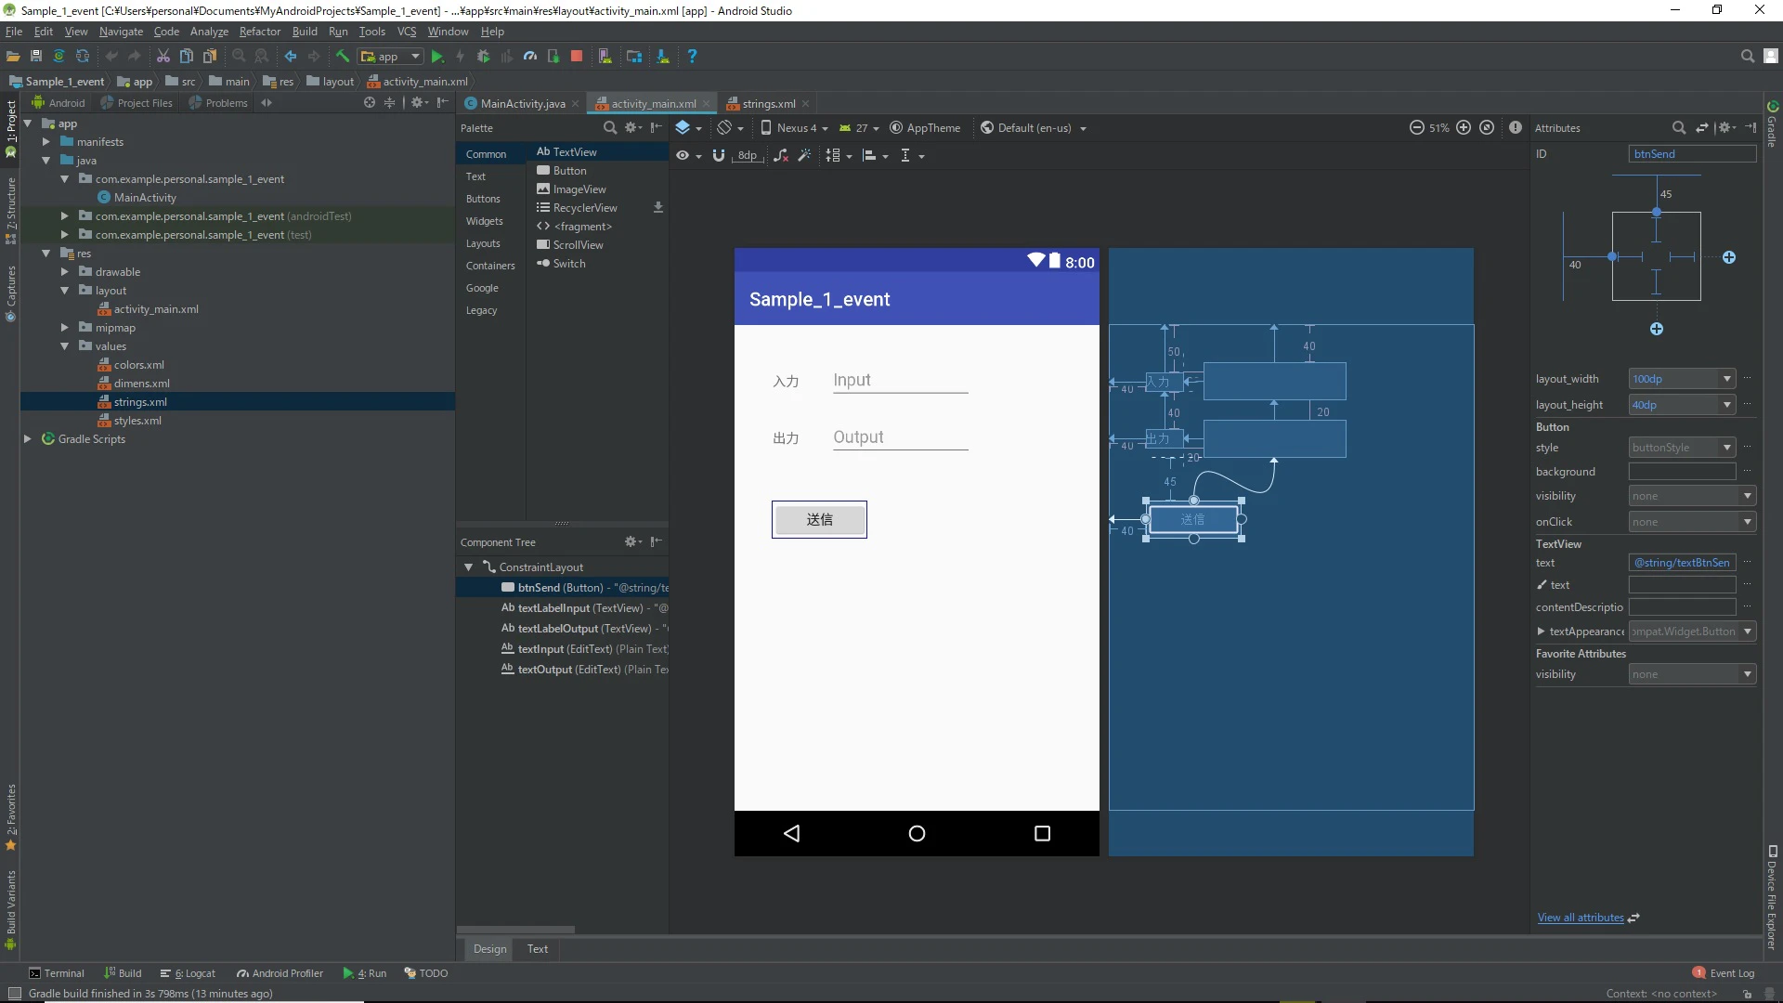Image resolution: width=1783 pixels, height=1003 pixels.
Task: Click Infer Constraints magic wand icon
Action: [804, 155]
